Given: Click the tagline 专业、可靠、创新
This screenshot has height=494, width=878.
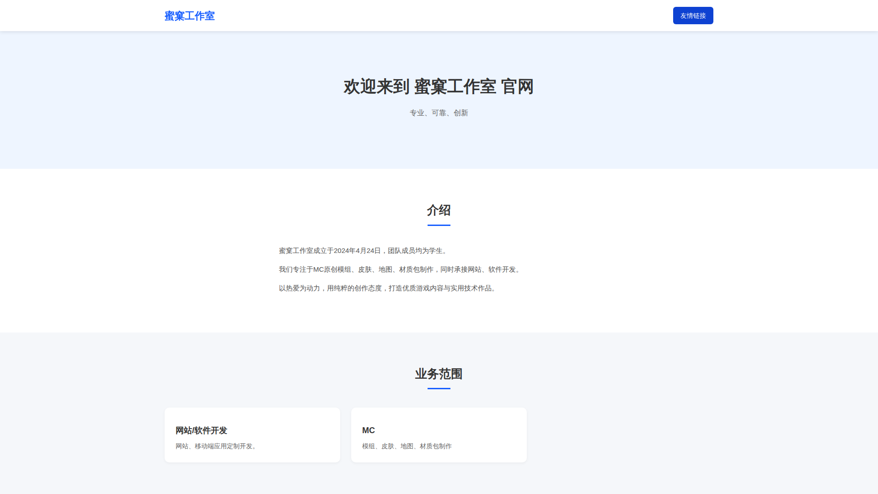Looking at the screenshot, I should [439, 113].
